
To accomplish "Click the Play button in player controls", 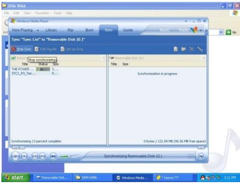I will (x=15, y=156).
